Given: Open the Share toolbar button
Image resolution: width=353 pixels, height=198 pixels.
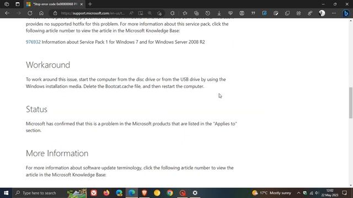Looking at the screenshot, I should coord(298,13).
